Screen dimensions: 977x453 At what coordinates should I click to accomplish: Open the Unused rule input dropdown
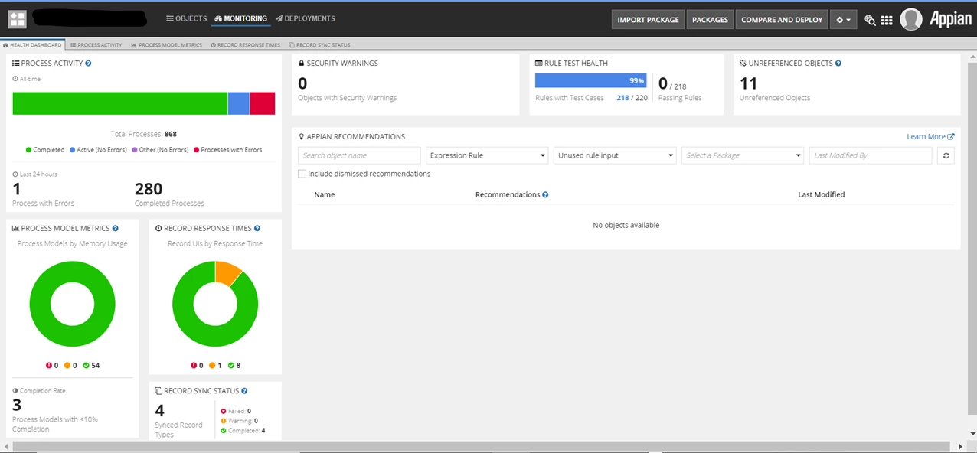[615, 155]
